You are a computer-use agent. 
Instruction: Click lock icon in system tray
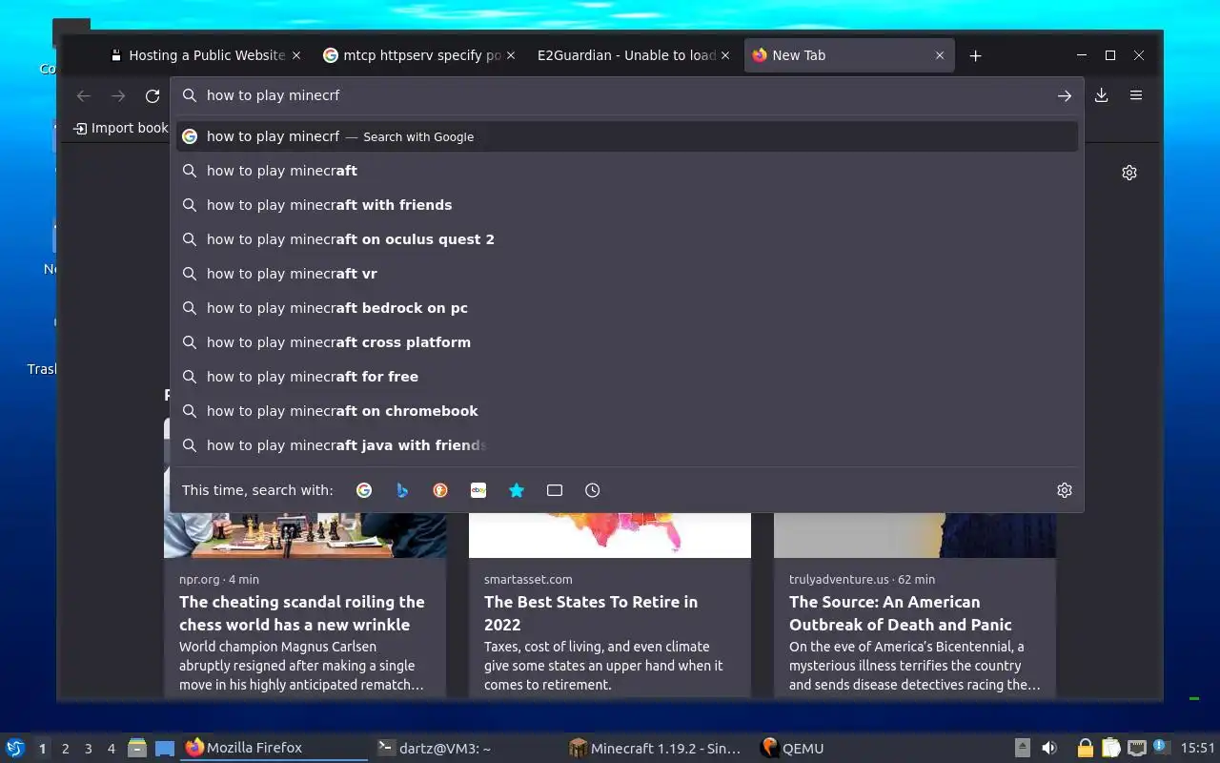1085,748
